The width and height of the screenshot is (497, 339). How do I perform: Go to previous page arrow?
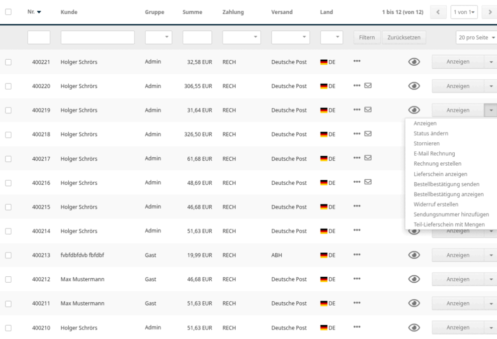point(438,12)
